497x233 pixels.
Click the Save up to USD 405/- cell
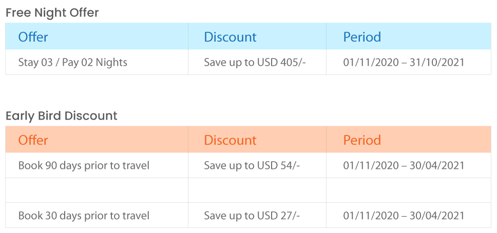click(x=257, y=62)
